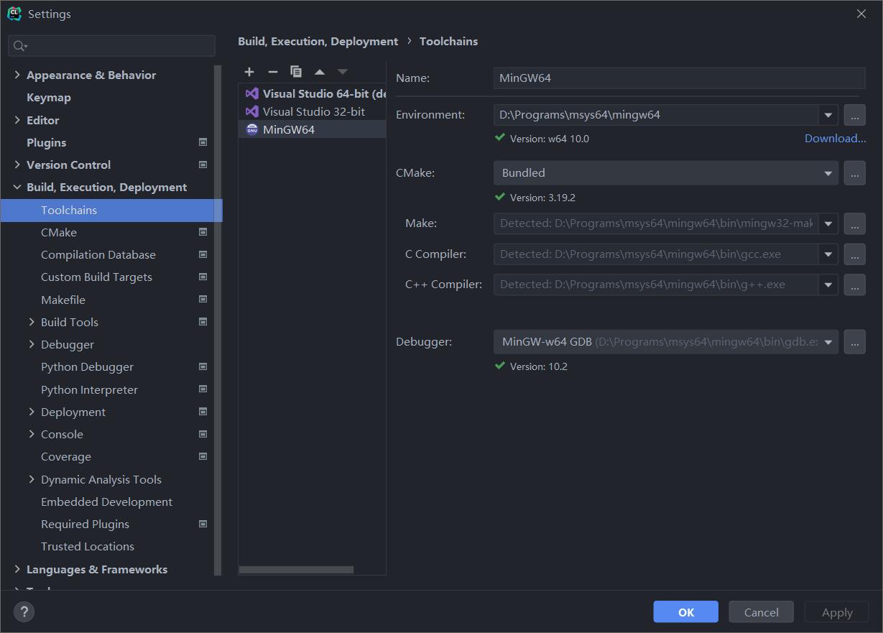The width and height of the screenshot is (883, 633).
Task: Click project-level icon next to Coverage
Action: tap(203, 456)
